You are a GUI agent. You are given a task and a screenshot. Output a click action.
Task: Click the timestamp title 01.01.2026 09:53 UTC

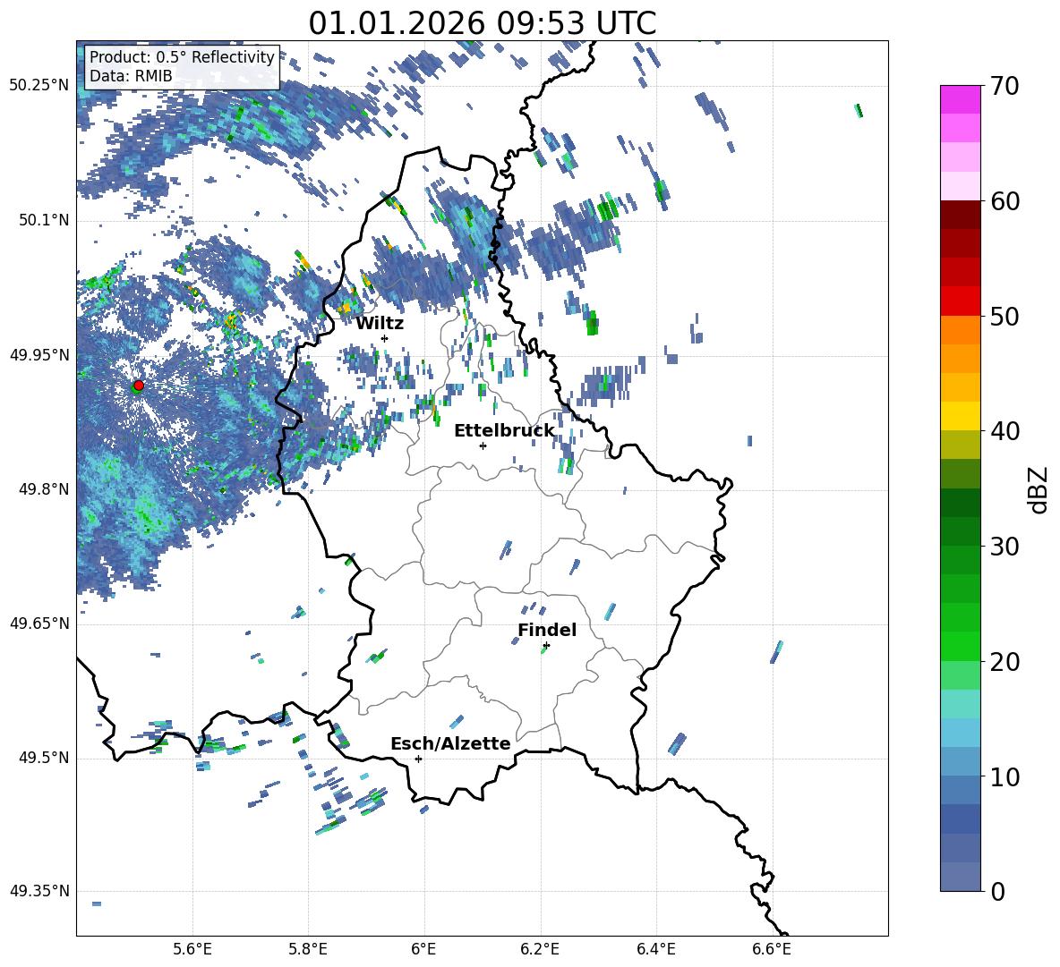[x=483, y=23]
